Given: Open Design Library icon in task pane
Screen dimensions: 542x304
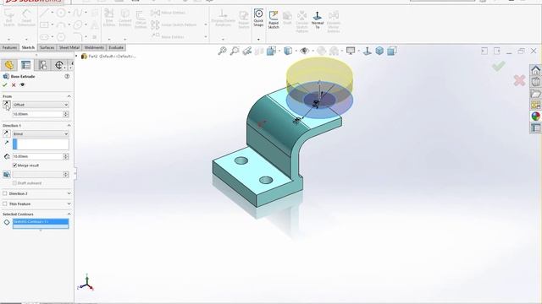Looking at the screenshot, I should (x=535, y=82).
